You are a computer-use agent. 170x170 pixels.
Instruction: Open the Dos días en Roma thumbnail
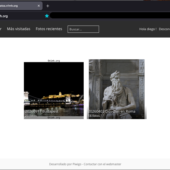(117, 89)
